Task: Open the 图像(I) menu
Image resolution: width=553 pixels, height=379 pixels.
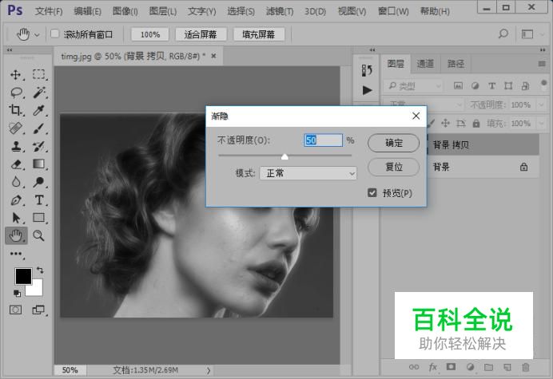Action: pyautogui.click(x=125, y=11)
